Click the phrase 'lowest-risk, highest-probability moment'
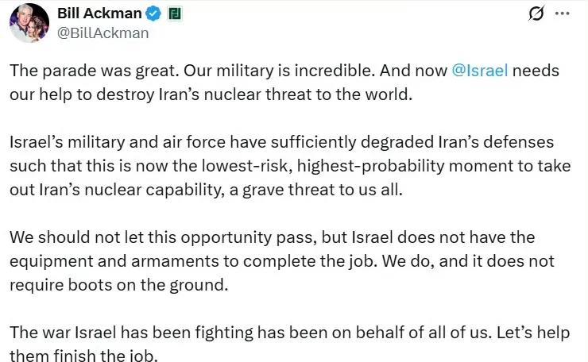Image resolution: width=588 pixels, height=362 pixels. 323,166
